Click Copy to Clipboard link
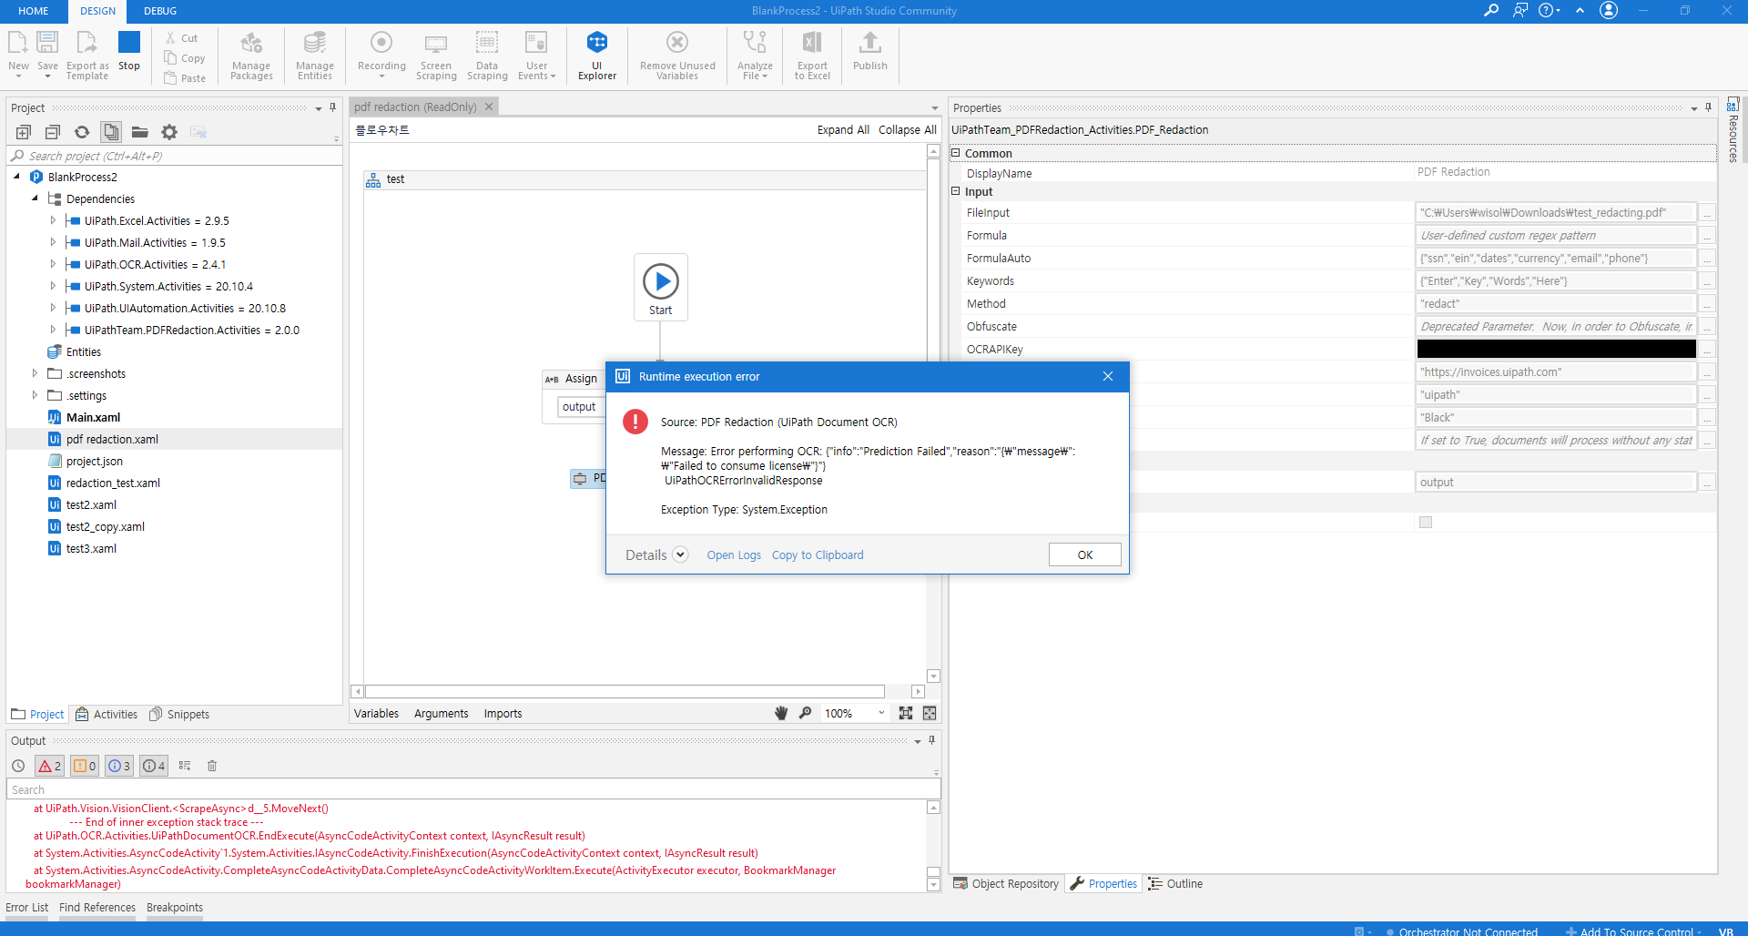This screenshot has height=936, width=1748. pyautogui.click(x=818, y=555)
